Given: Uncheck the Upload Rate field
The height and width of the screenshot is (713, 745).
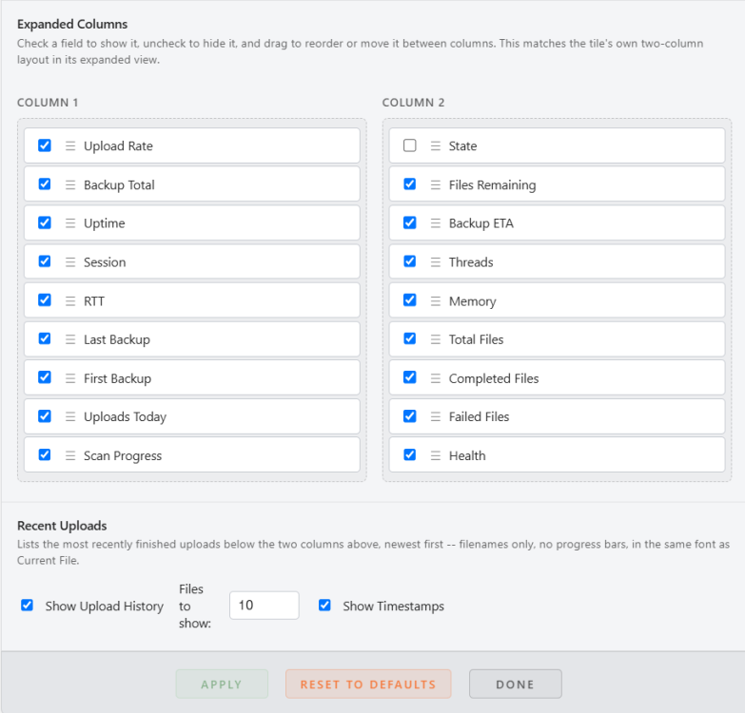Looking at the screenshot, I should click(45, 145).
